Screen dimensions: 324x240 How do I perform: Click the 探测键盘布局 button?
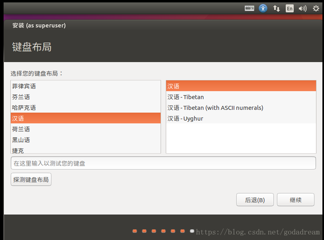tap(31, 180)
